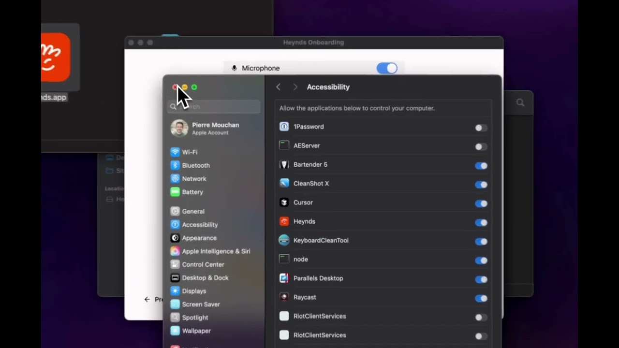Click the Bartender 5 tuxedo icon
Image resolution: width=619 pixels, height=348 pixels.
[284, 164]
